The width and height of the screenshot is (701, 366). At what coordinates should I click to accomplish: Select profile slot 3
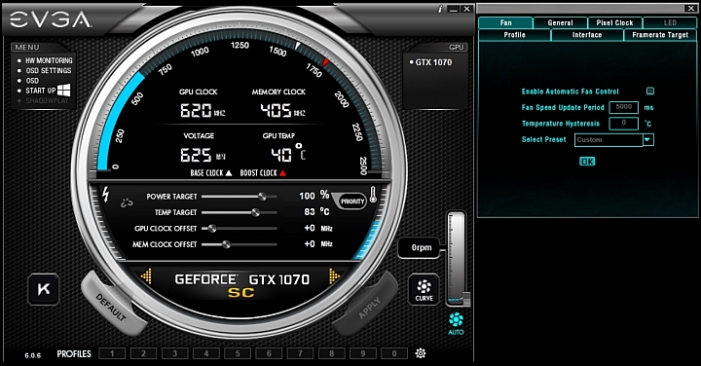(x=175, y=353)
